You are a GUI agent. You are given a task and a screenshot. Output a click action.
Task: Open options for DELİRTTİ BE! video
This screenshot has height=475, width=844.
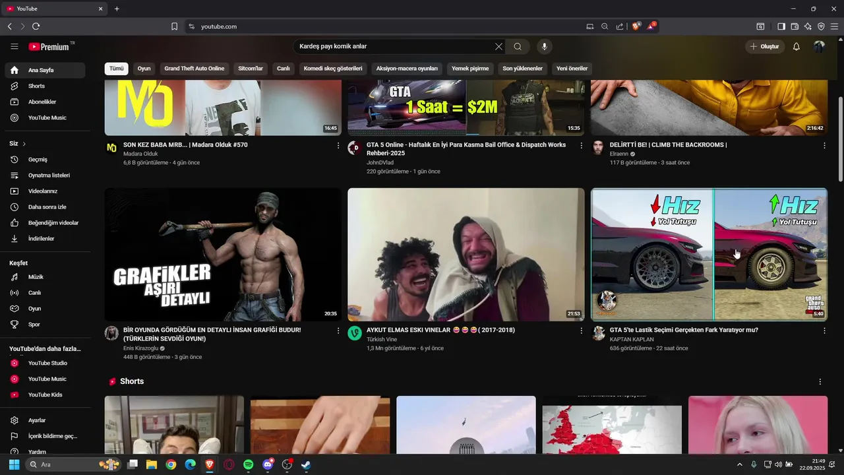click(x=824, y=145)
